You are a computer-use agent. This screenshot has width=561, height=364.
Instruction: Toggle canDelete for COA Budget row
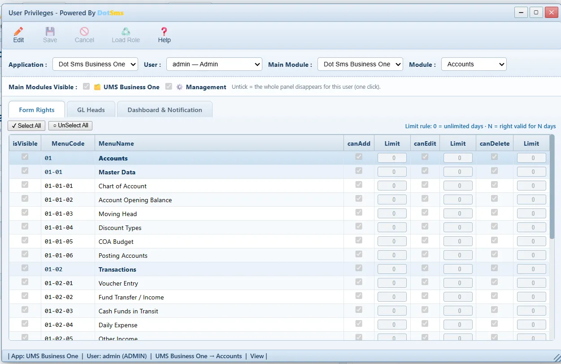(x=494, y=240)
